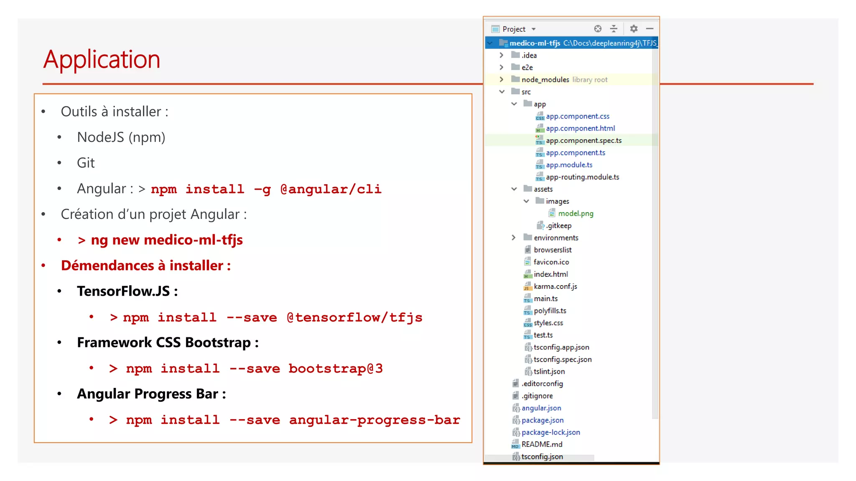Open app.component.spec.ts in tree
This screenshot has height=481, width=856.
(x=583, y=141)
